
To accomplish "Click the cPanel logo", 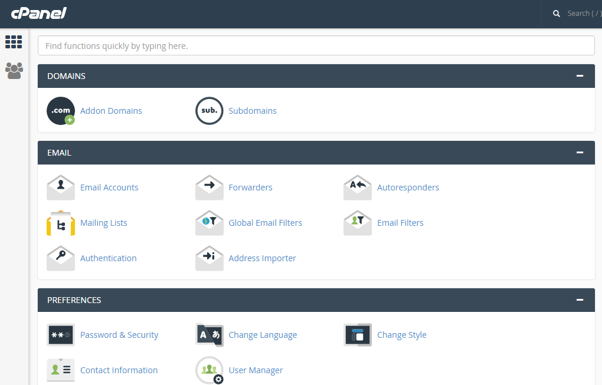I will [39, 14].
